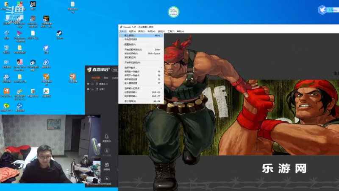Switch to the orange 我的场景 tab

point(96,78)
